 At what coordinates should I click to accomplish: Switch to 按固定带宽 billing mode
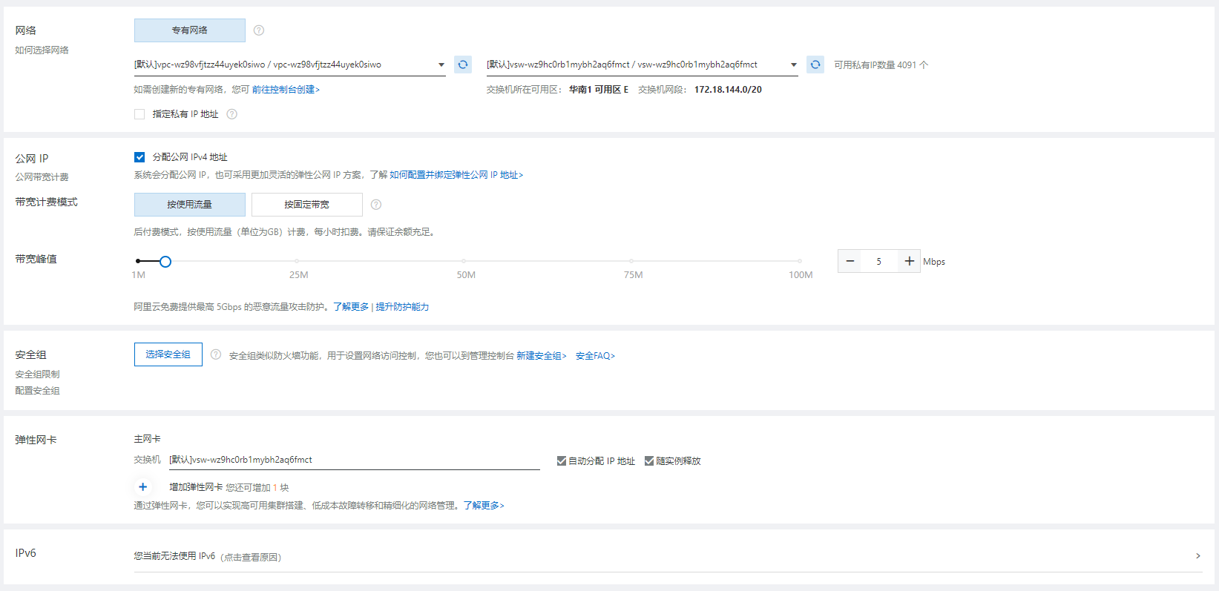[x=307, y=205]
